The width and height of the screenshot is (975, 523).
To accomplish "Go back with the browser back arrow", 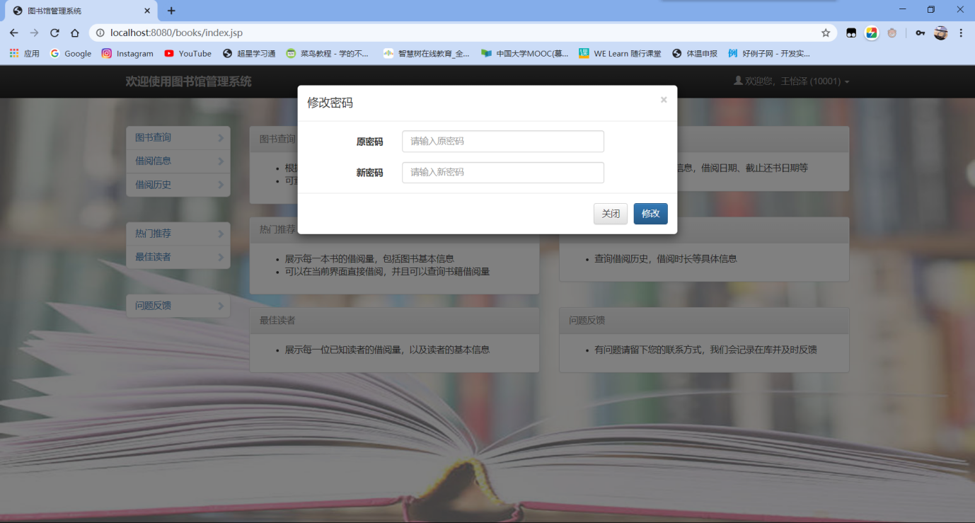I will 14,33.
